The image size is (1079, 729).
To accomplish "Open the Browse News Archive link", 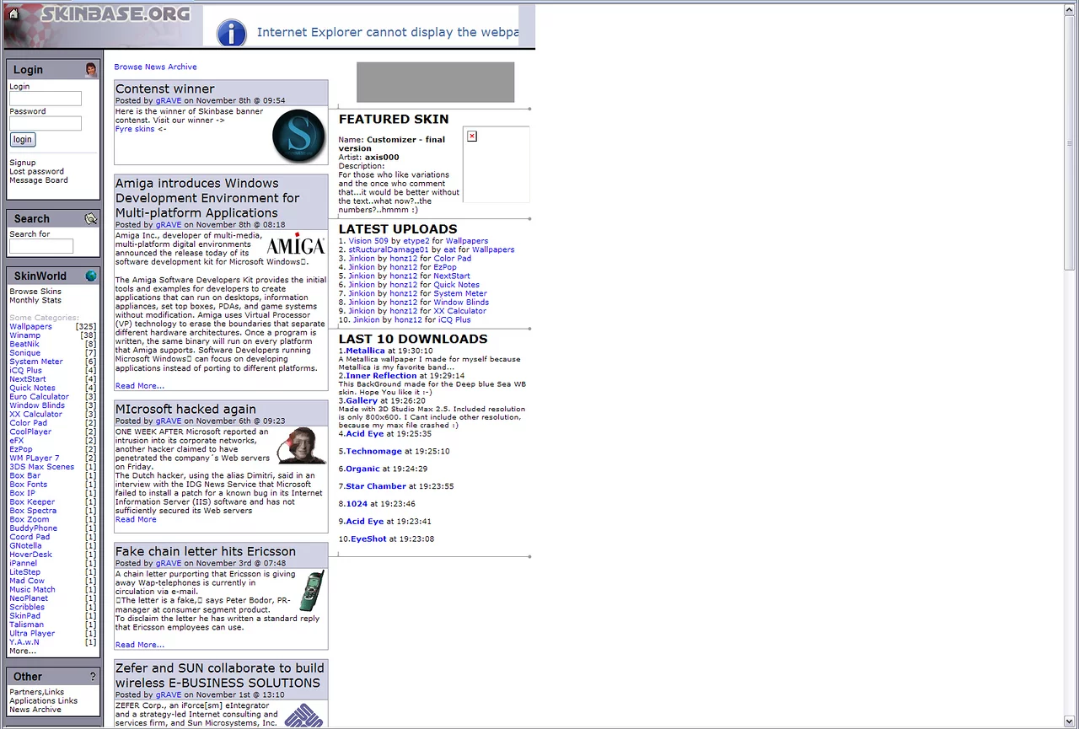I will click(x=155, y=67).
